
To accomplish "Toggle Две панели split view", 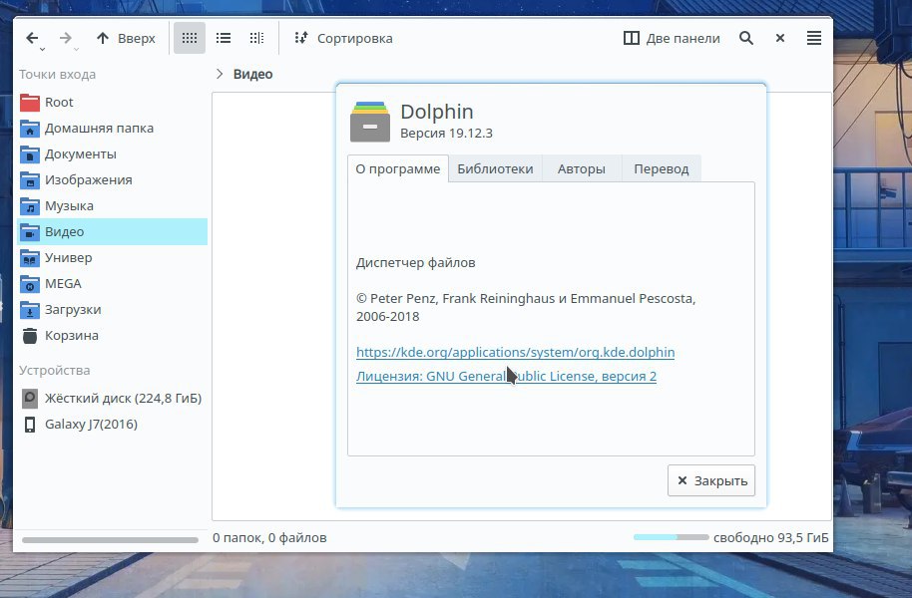I will point(672,38).
